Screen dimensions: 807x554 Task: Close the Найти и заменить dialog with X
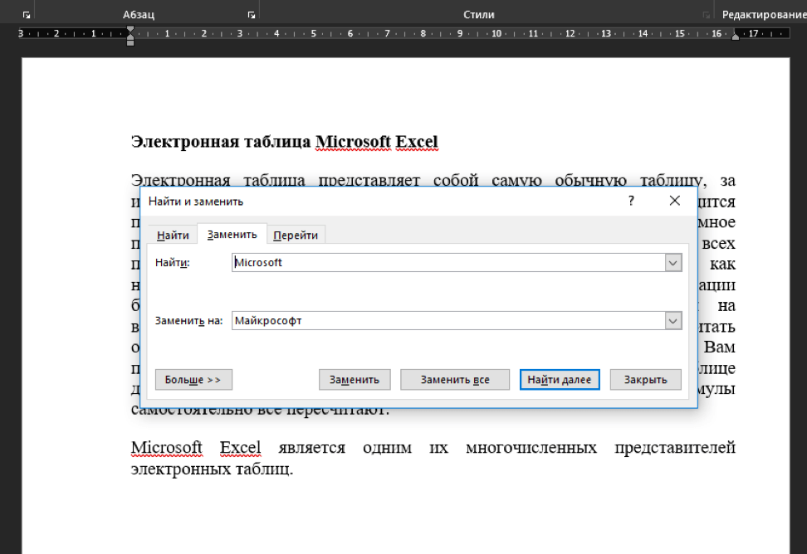coord(675,201)
